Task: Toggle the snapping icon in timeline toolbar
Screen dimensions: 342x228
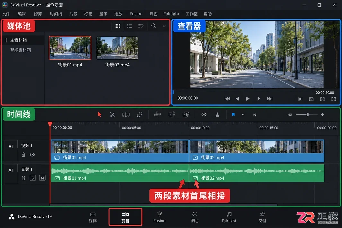Action: [x=204, y=115]
